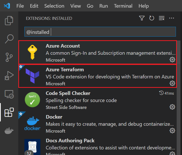Screen dimensions: 182x155
Task: Click Microsoft publisher under Azure Account
Action: (55, 60)
